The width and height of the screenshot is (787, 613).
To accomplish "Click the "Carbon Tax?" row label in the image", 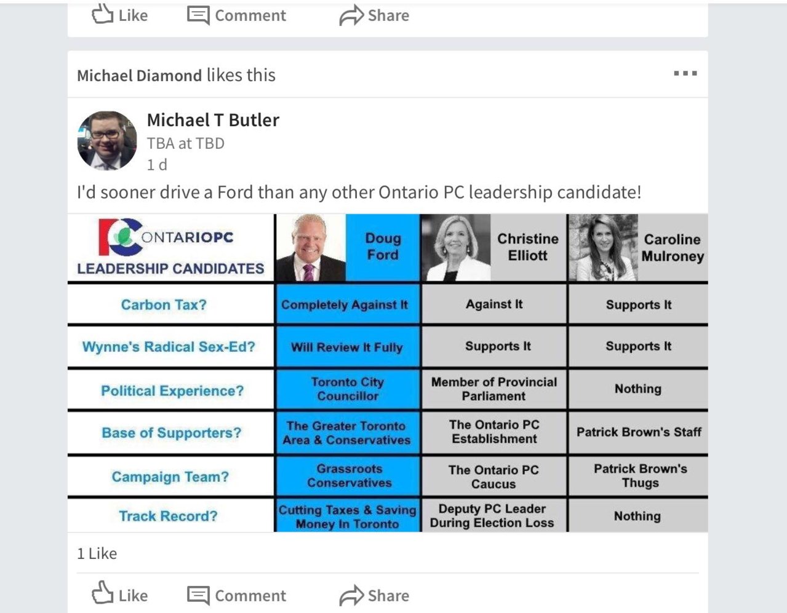I will 164,305.
